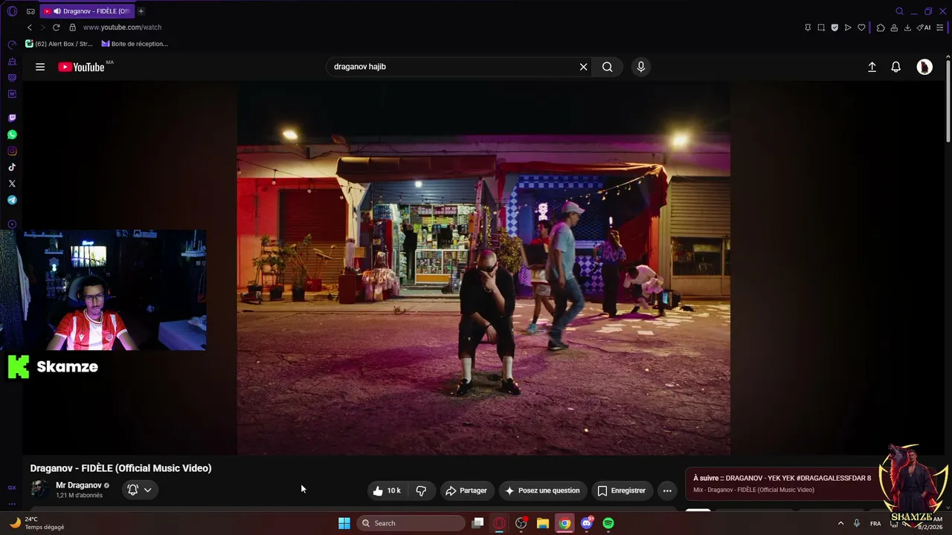Click the Windows taskbar Search box
The width and height of the screenshot is (952, 535).
click(411, 523)
